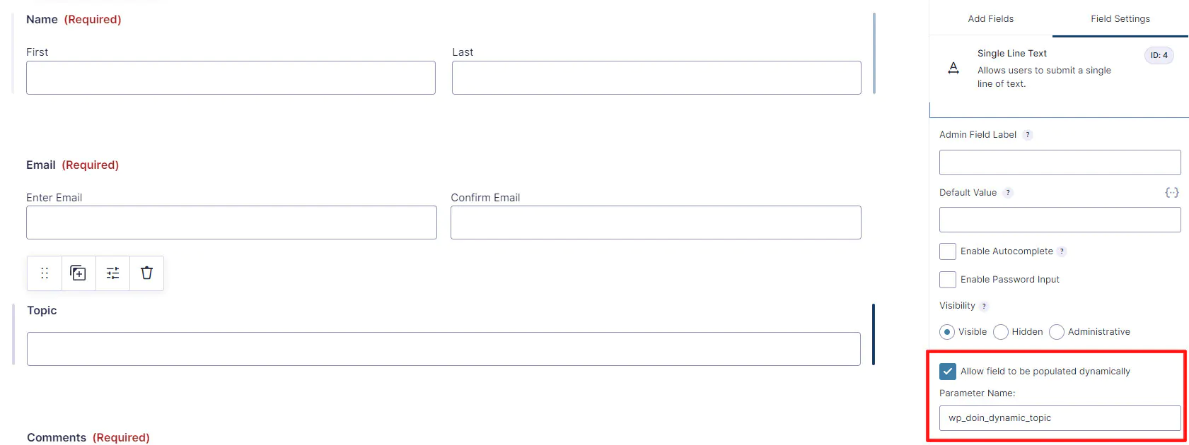Click the duplicate field icon
The width and height of the screenshot is (1189, 445).
(x=79, y=273)
